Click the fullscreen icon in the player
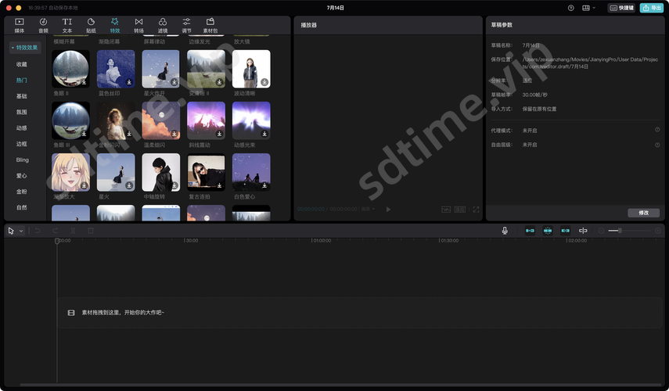The width and height of the screenshot is (669, 391). pyautogui.click(x=475, y=210)
